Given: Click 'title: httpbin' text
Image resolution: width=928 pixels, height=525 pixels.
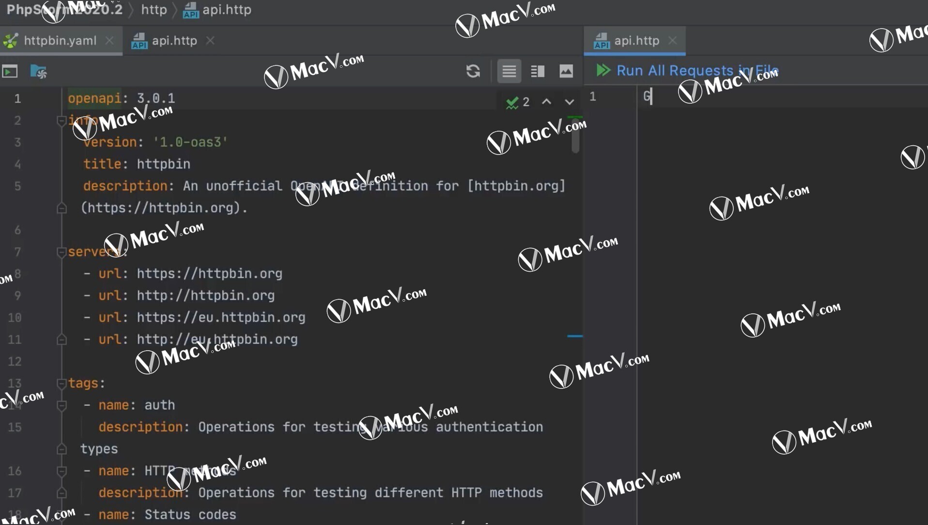Looking at the screenshot, I should tap(137, 164).
